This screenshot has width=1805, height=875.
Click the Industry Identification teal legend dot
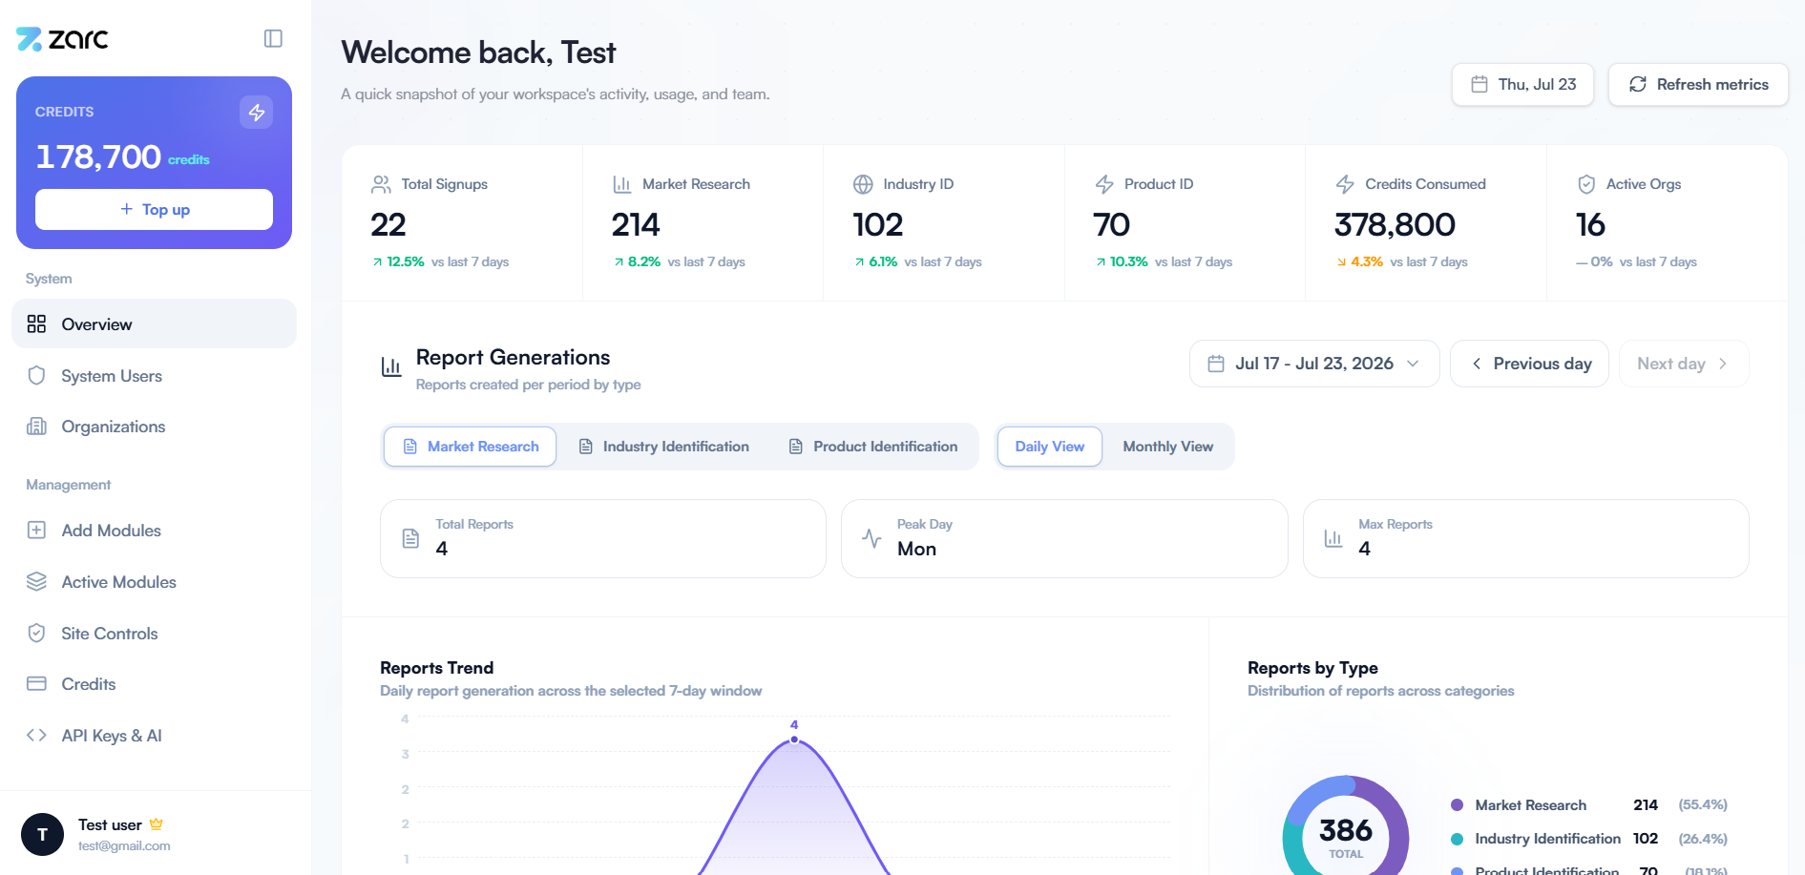(x=1457, y=839)
